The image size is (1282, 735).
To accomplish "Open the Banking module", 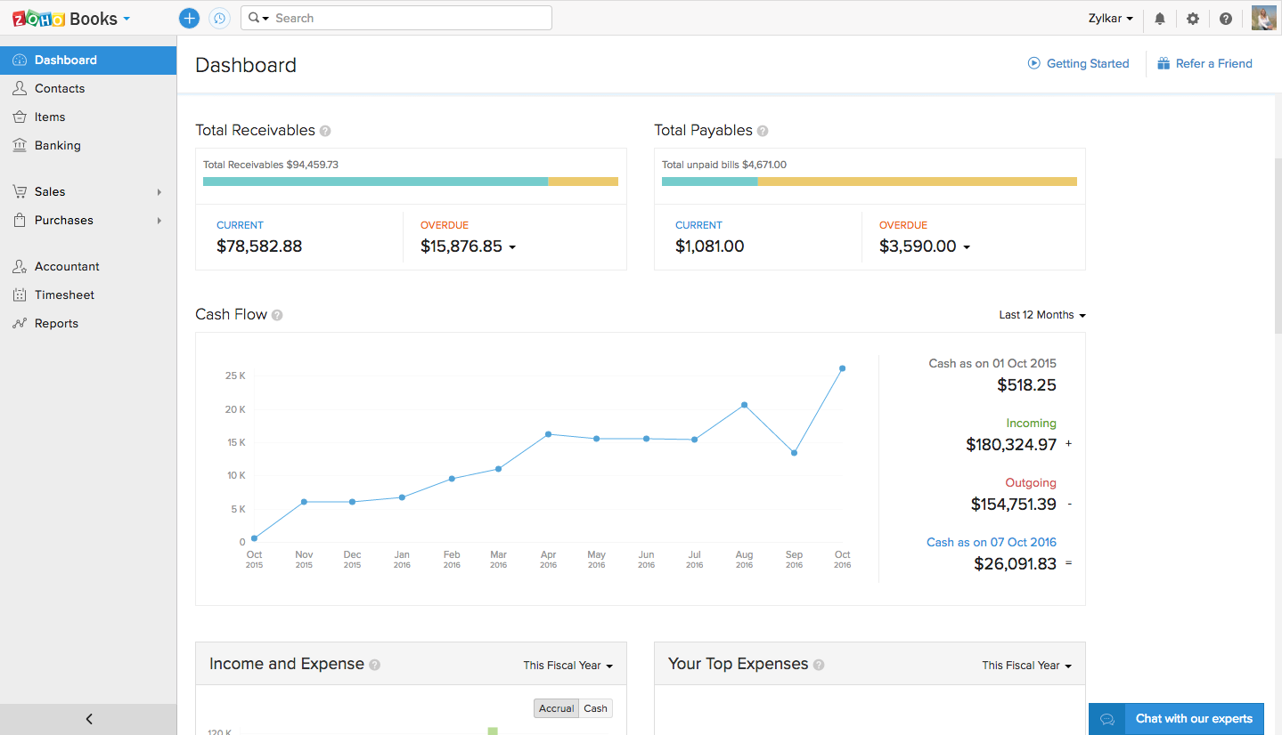I will [57, 145].
